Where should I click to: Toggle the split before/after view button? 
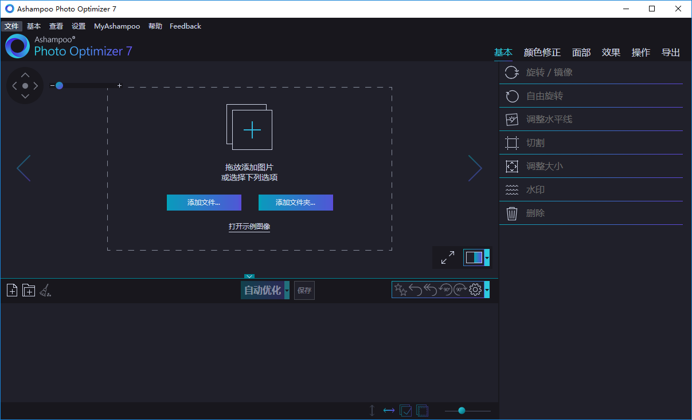click(x=474, y=257)
